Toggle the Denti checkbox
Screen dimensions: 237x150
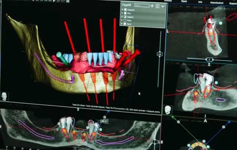coord(125,20)
